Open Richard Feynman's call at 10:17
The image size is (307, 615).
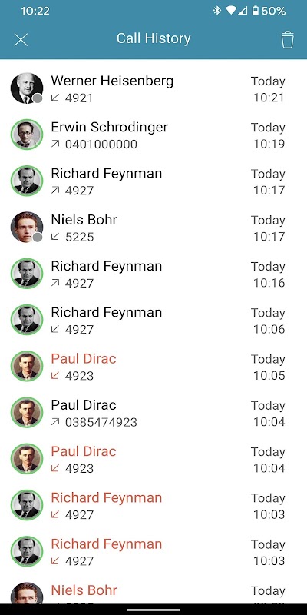click(153, 181)
